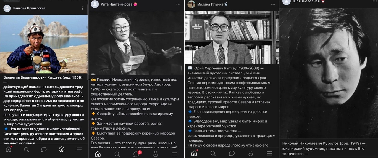Open three-dot options on Милана Ильина post
Image resolution: width=378 pixels, height=158 pixels.
(273, 4)
